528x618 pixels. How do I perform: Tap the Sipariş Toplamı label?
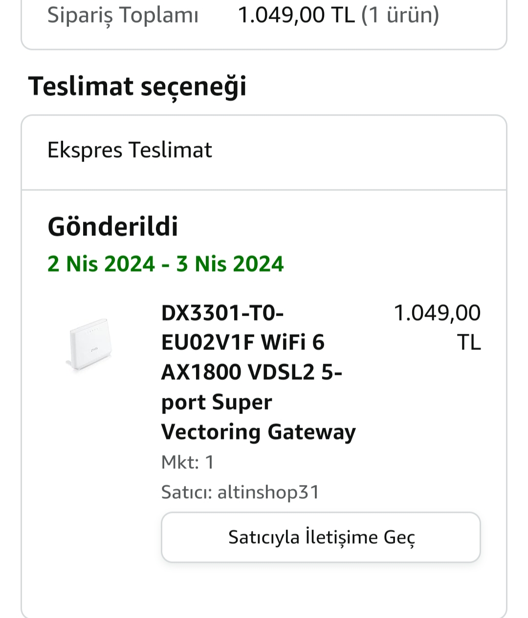pos(123,15)
